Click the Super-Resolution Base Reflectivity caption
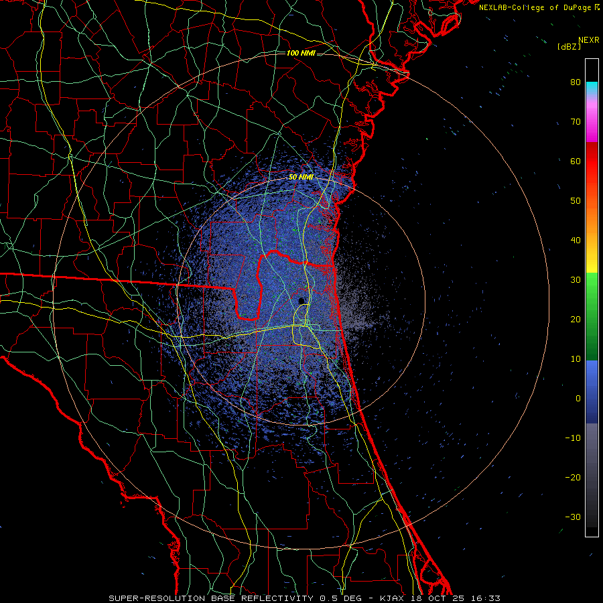Viewport: 603px width, 603px height. click(x=304, y=598)
